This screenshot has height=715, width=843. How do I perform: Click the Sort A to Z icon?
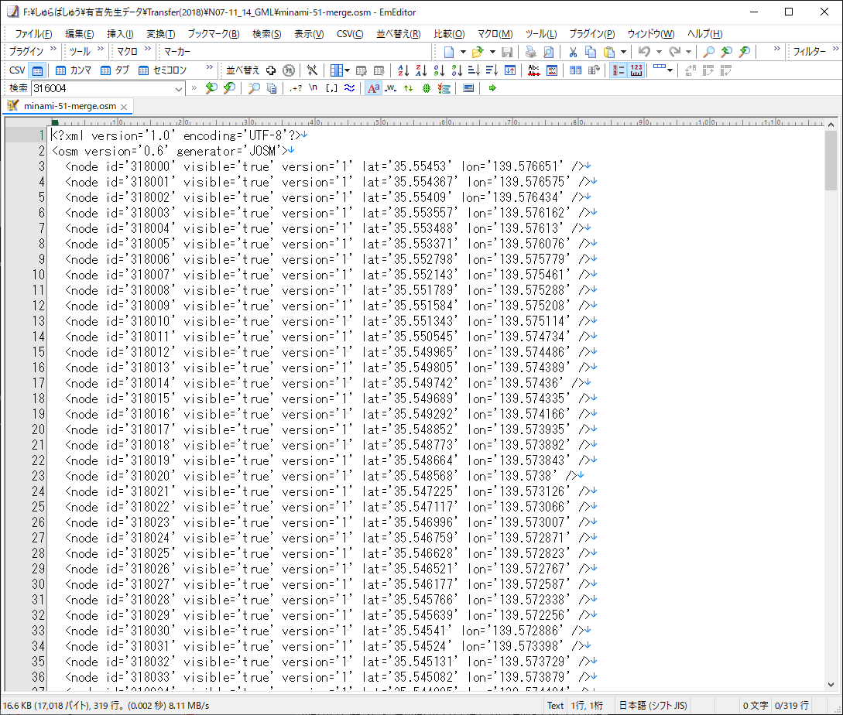coord(403,70)
